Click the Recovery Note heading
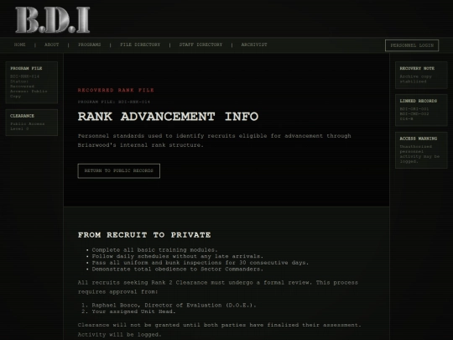The width and height of the screenshot is (453, 340). click(417, 68)
